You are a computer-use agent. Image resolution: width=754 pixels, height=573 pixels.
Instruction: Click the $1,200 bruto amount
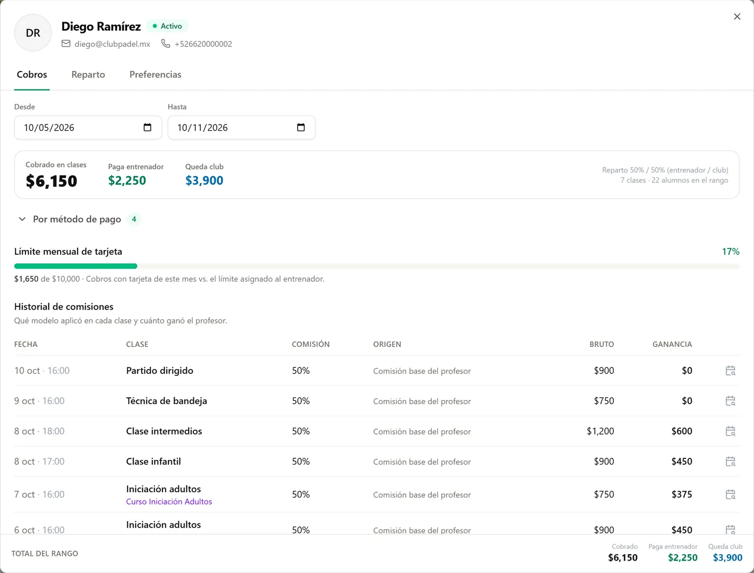[x=601, y=431]
